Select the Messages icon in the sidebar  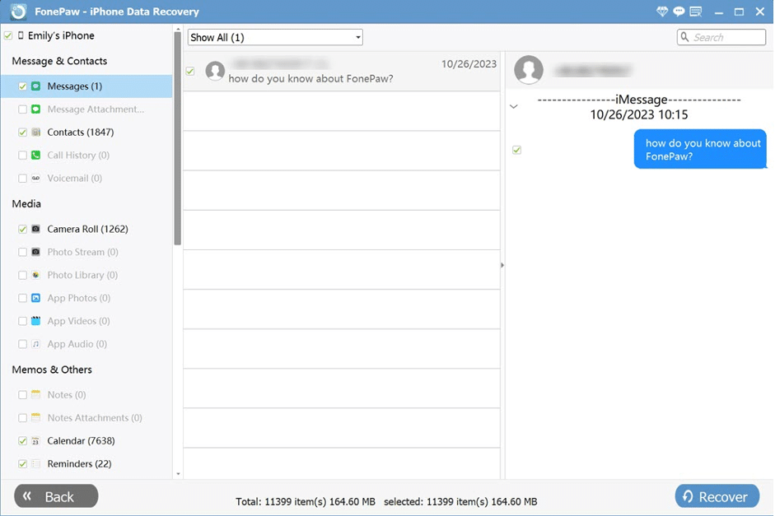click(x=35, y=86)
